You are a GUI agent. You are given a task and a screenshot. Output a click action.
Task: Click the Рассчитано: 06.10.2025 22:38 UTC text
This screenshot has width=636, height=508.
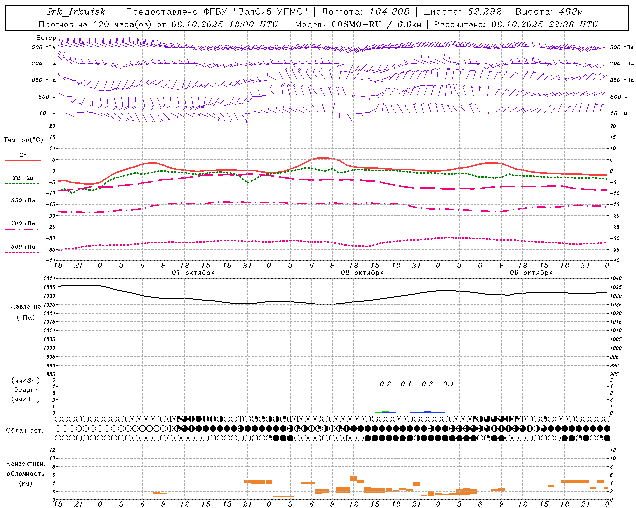click(516, 24)
